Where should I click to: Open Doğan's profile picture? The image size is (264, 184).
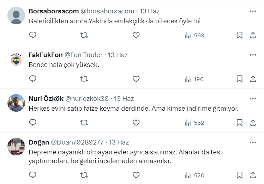[16, 147]
